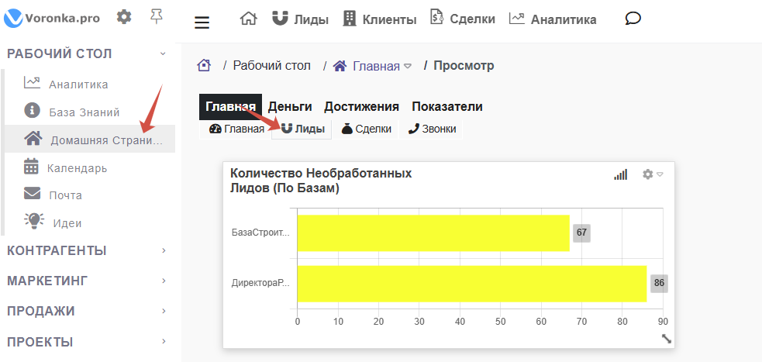Open Календарь in the sidebar
The height and width of the screenshot is (362, 762).
[77, 167]
